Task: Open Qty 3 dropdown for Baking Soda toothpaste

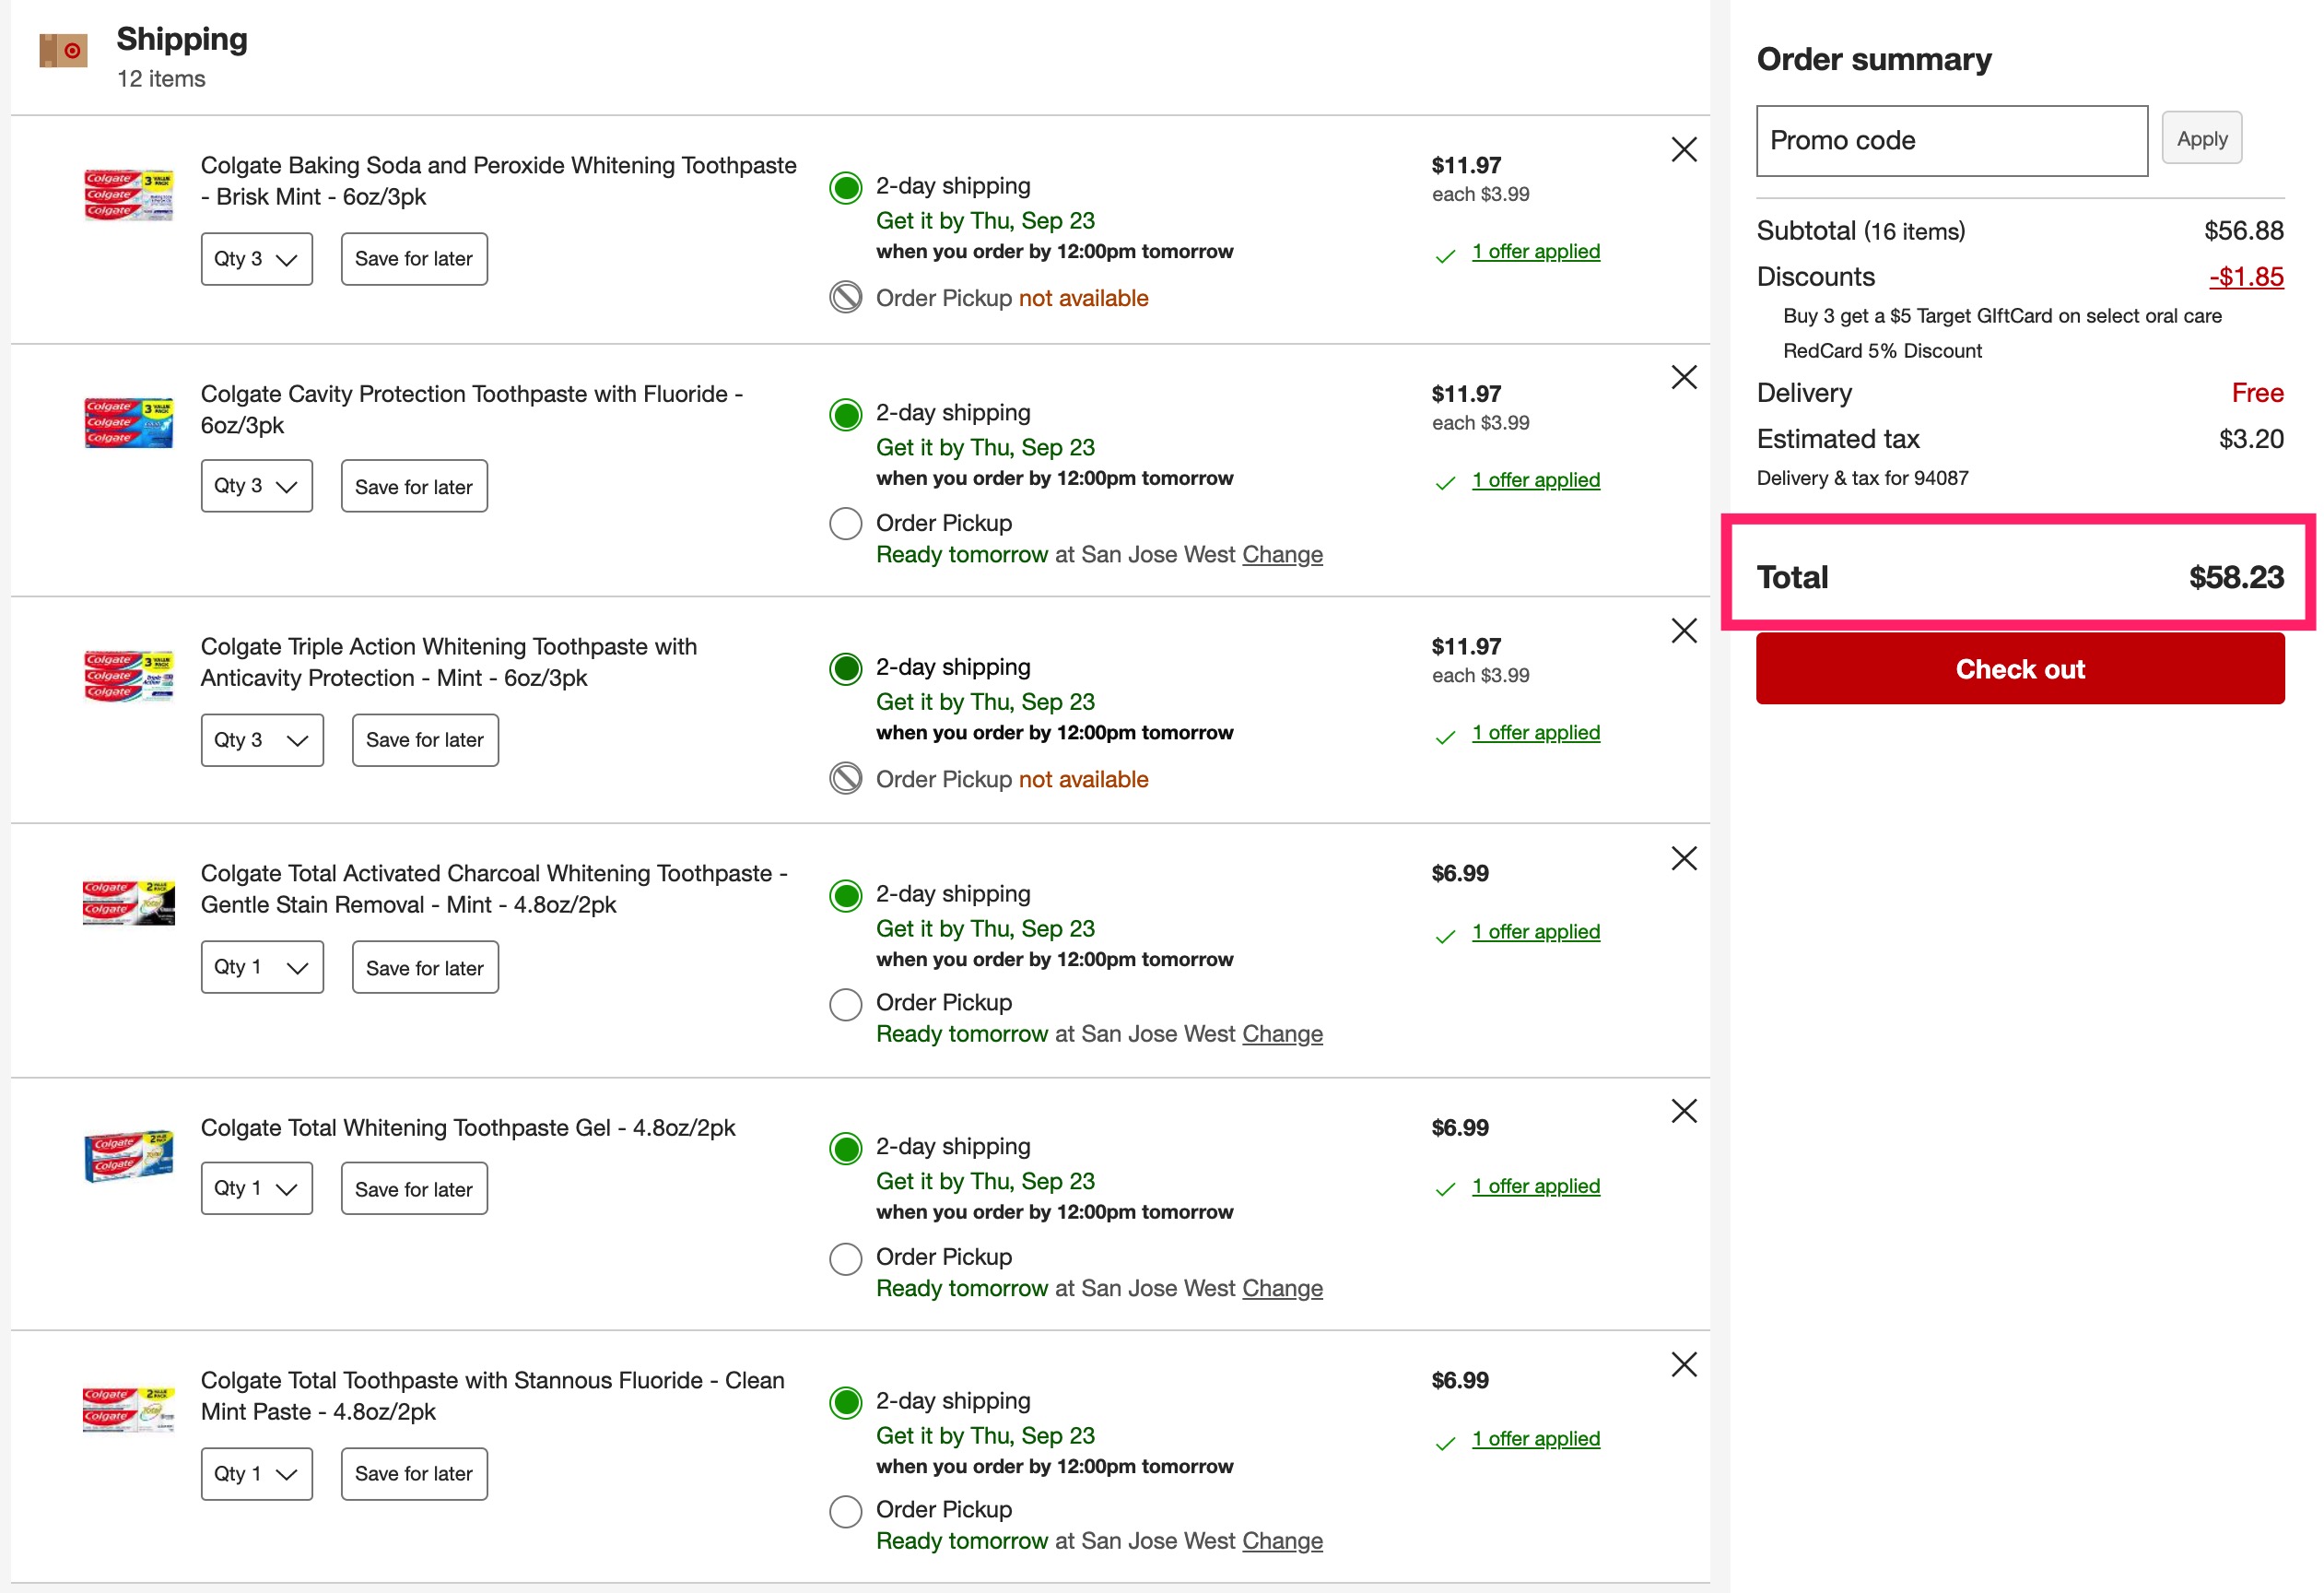Action: click(x=257, y=259)
